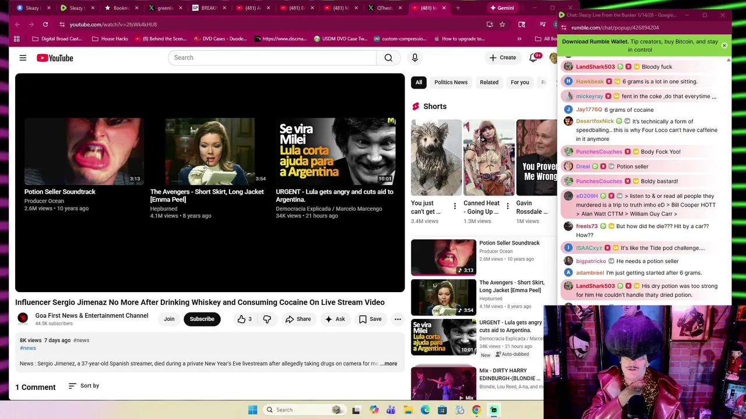Screen dimensions: 746x419
Task: Open LandShark503's profile in Rumble chat 'Bloody fuck'
Action: (x=595, y=67)
